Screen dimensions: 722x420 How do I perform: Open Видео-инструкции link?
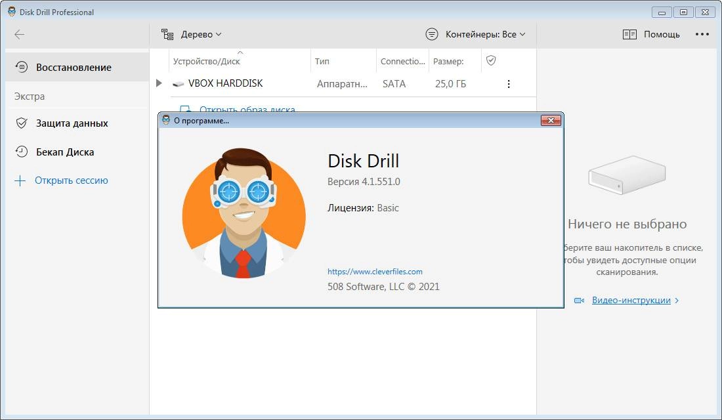(631, 301)
